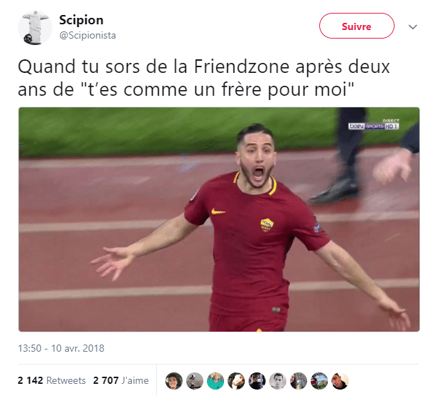Expand the tweet options chevron menu
Image resolution: width=426 pixels, height=396 pixels.
(412, 27)
